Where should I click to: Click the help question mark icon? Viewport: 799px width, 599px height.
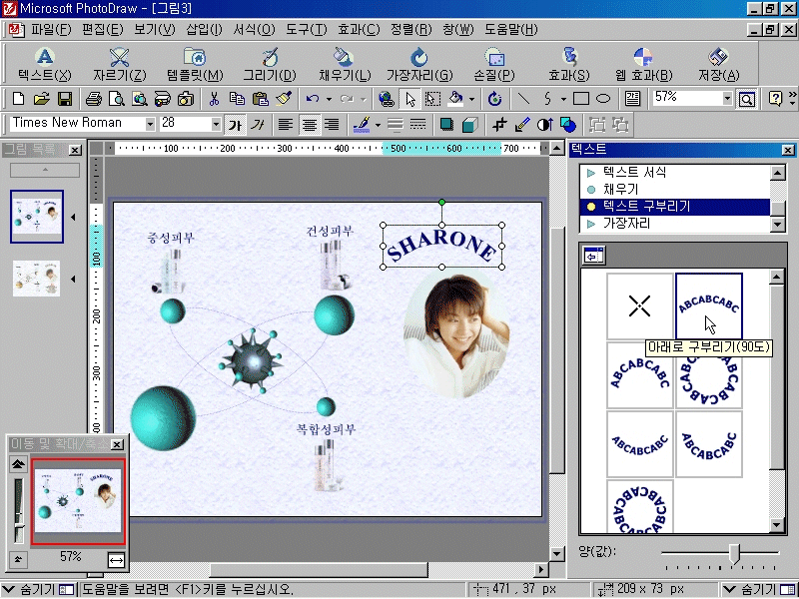pos(775,98)
